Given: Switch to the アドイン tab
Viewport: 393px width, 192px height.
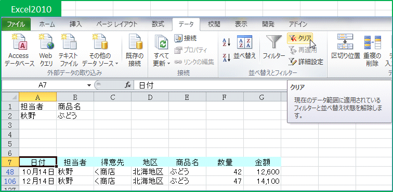Looking at the screenshot, I should click(x=298, y=24).
